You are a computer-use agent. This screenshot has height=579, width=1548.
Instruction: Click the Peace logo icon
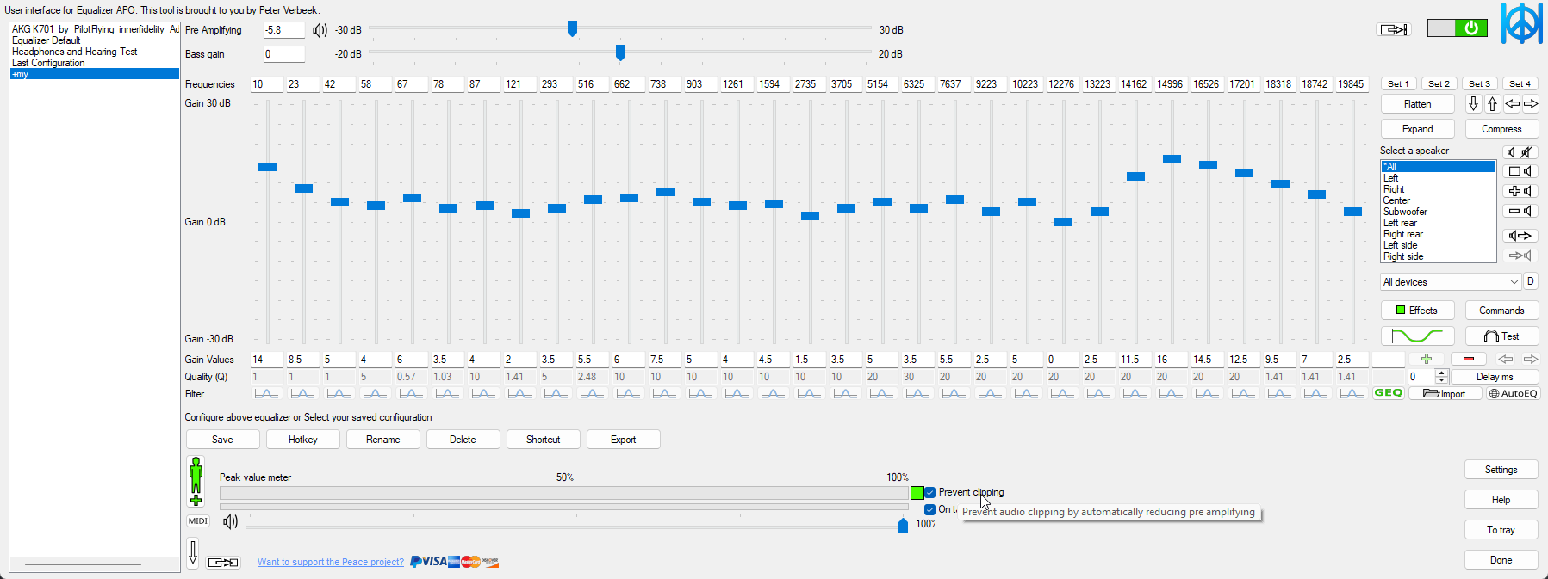tap(1522, 23)
